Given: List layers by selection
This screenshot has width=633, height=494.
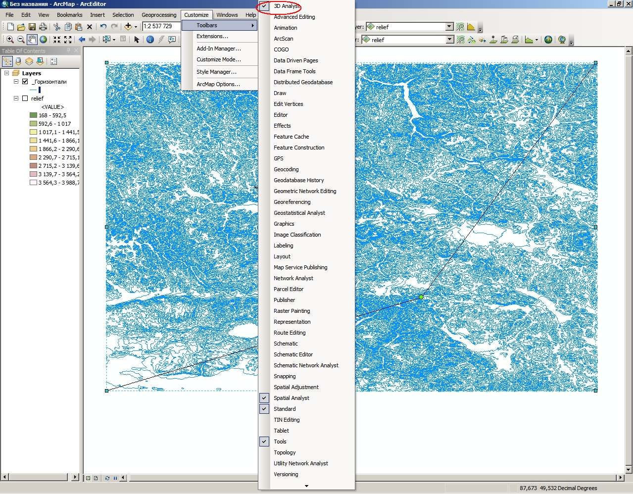Looking at the screenshot, I should point(40,61).
